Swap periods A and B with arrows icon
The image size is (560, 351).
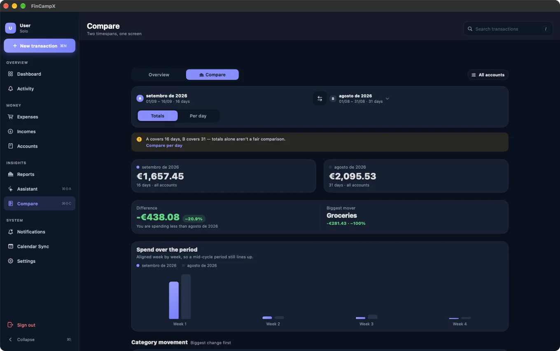(x=320, y=98)
